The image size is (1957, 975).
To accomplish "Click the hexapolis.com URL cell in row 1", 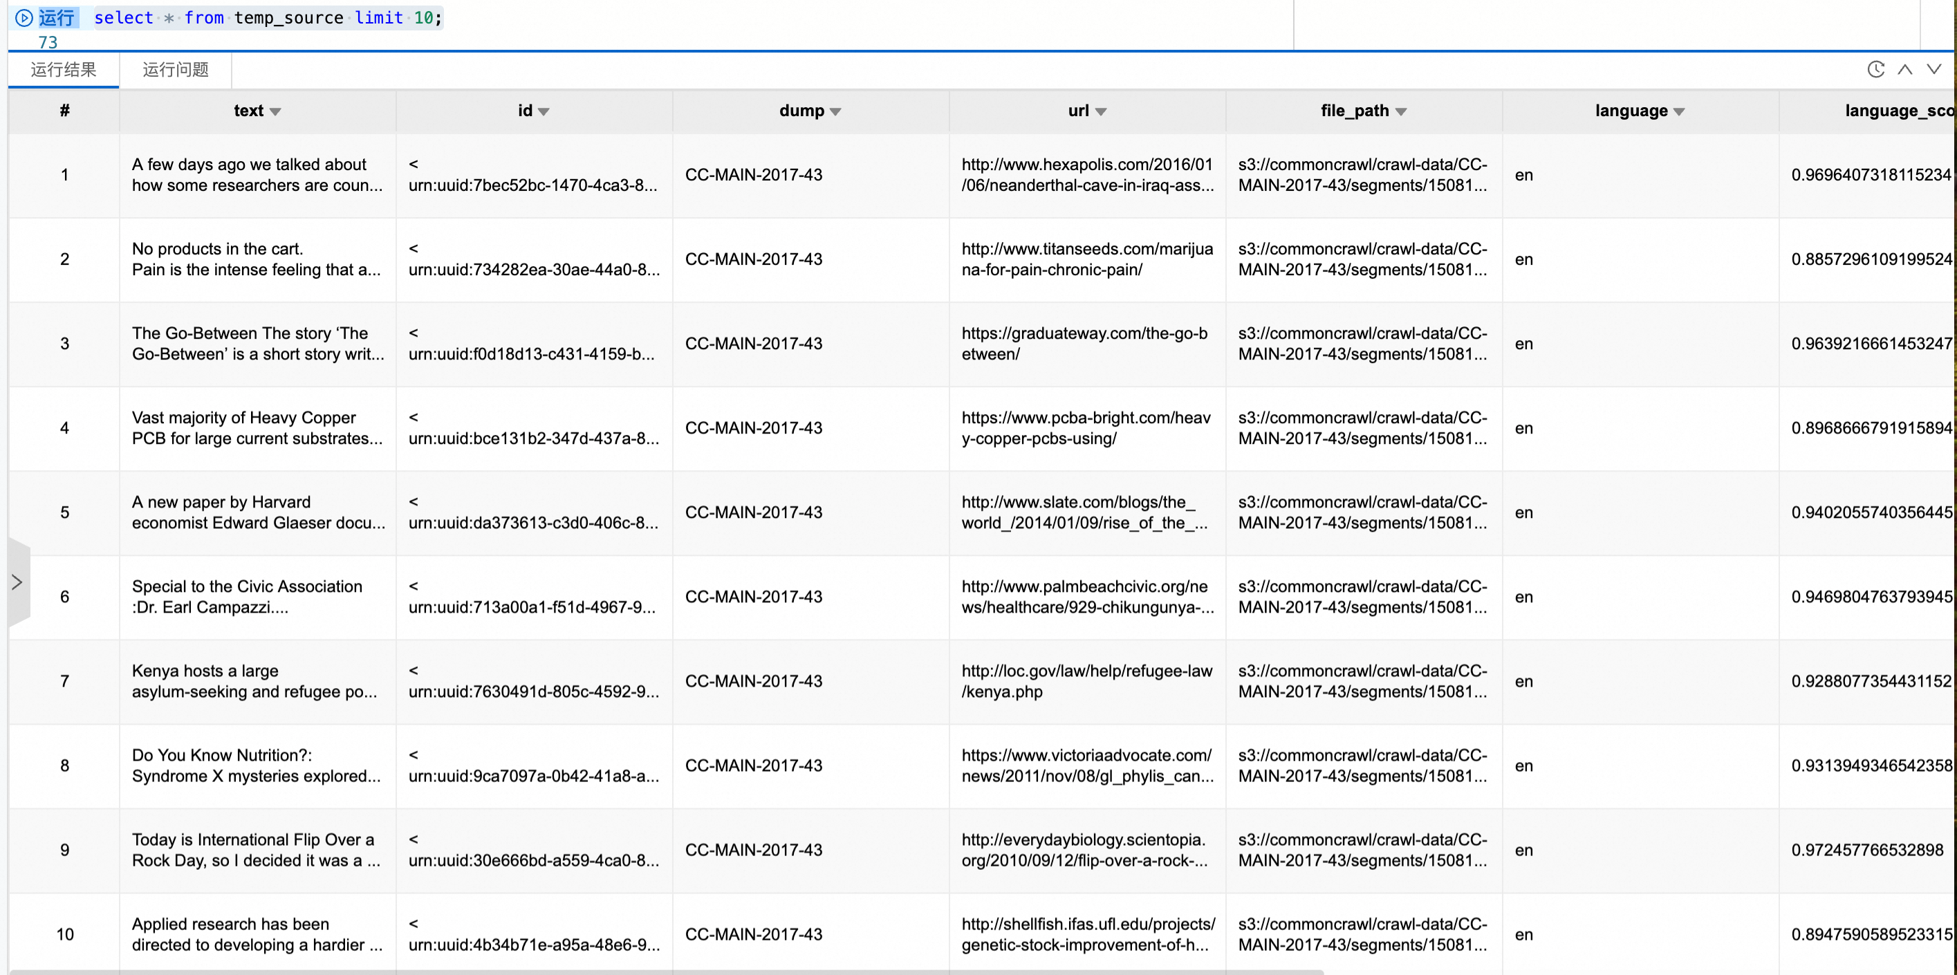I will (1086, 175).
